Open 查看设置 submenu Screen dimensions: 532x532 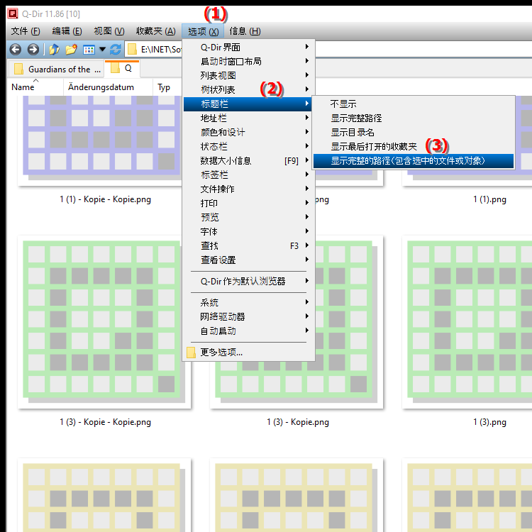coord(249,260)
